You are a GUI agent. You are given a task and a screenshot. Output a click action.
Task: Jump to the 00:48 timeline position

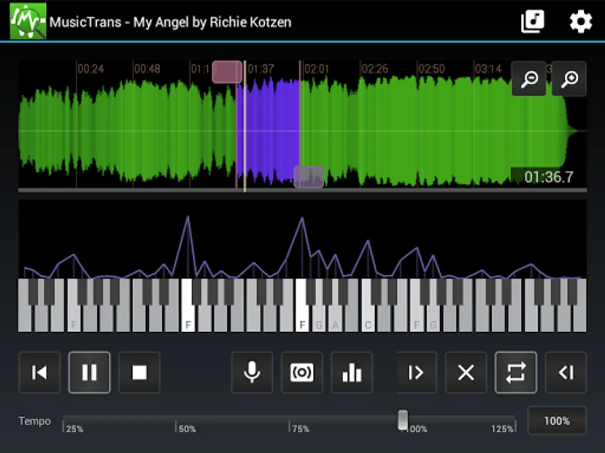click(x=147, y=69)
